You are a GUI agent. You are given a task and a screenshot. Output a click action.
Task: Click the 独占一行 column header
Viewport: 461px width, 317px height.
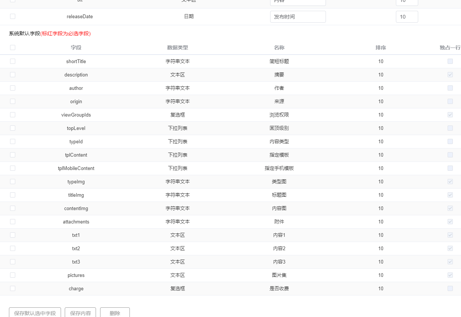[450, 48]
